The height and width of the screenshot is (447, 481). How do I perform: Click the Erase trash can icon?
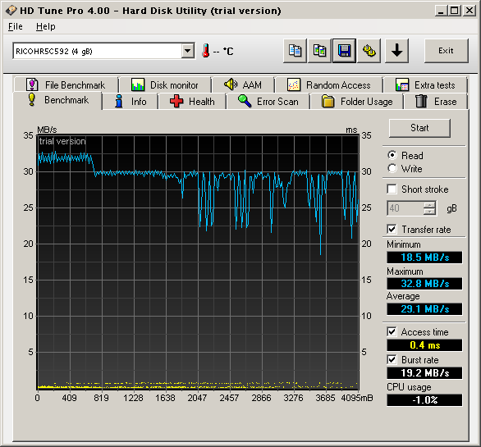click(421, 101)
